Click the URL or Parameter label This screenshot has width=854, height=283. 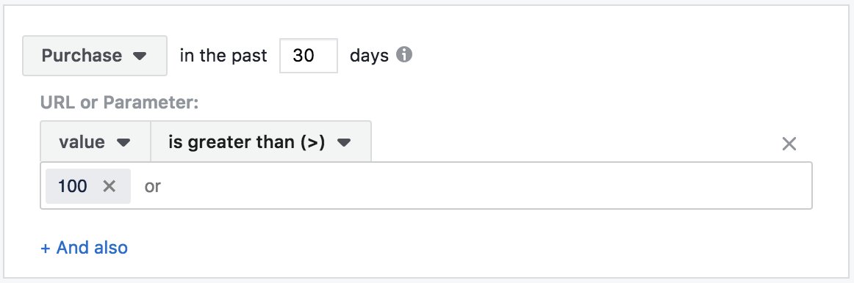tap(119, 103)
